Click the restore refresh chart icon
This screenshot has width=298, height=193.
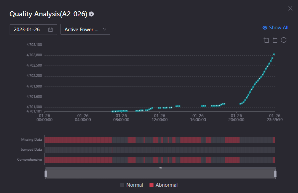tap(284, 40)
